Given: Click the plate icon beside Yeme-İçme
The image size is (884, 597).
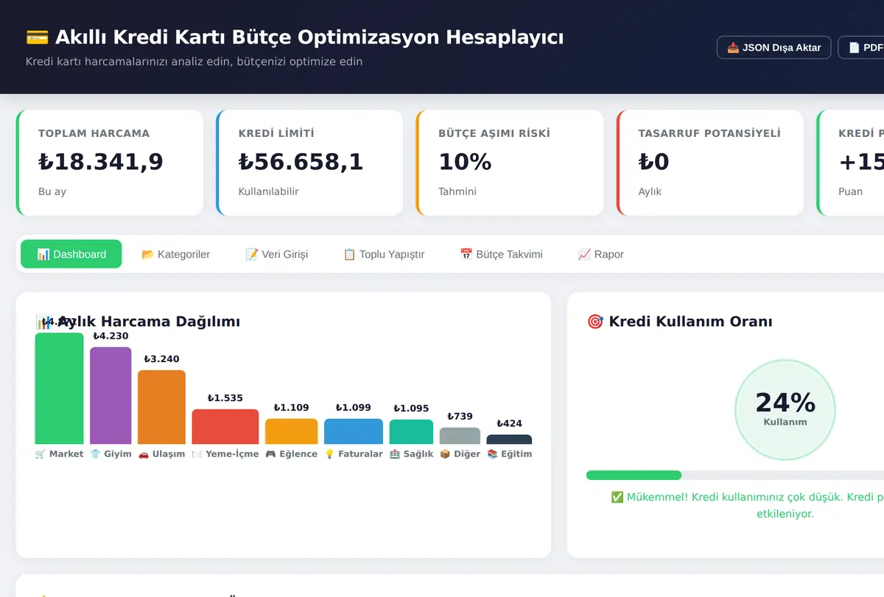Looking at the screenshot, I should (x=197, y=454).
